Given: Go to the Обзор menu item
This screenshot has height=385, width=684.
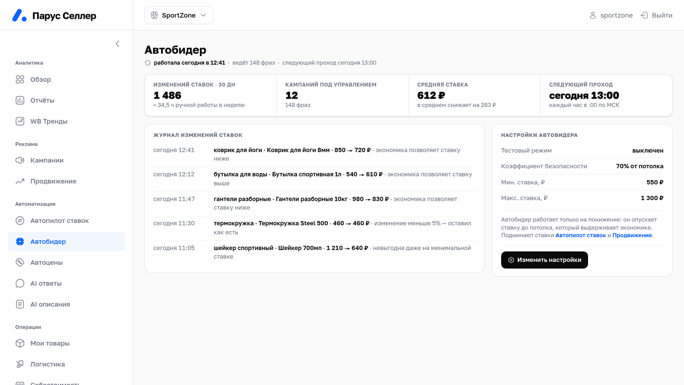Looking at the screenshot, I should pyautogui.click(x=66, y=79).
